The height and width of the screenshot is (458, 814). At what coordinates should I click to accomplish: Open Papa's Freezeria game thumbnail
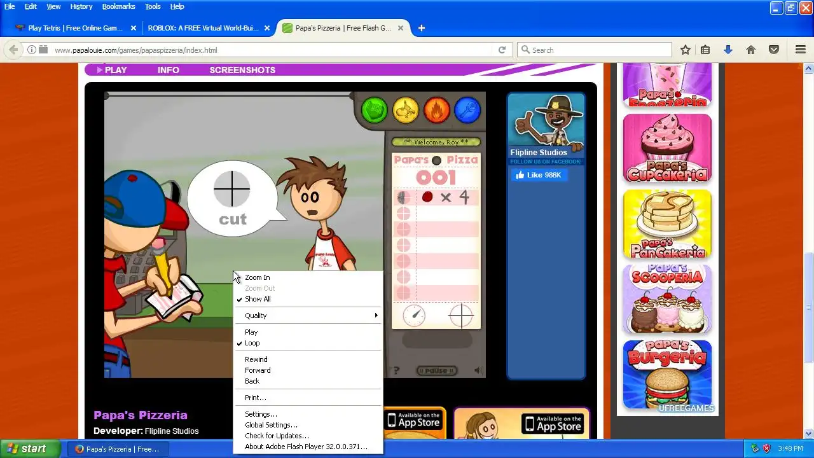point(667,85)
